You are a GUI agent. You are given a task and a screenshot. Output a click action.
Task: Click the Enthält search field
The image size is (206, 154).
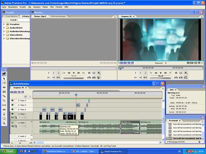coord(23,20)
